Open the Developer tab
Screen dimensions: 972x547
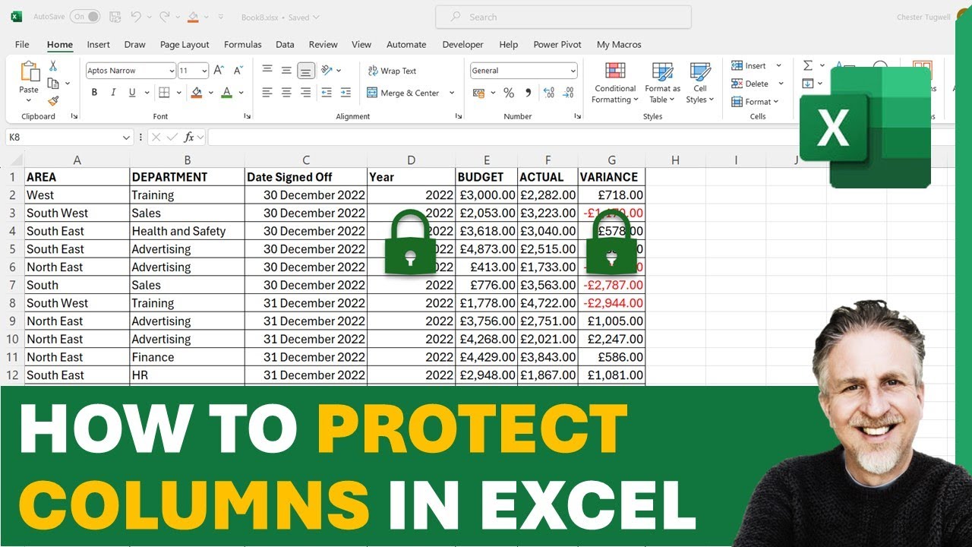(x=462, y=44)
